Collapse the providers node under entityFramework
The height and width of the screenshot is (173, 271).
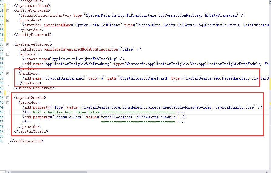point(8,20)
